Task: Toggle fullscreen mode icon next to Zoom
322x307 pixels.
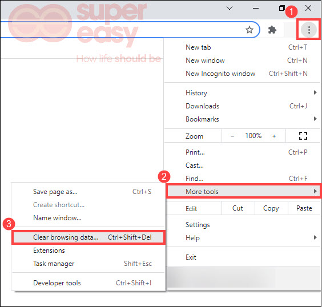Action: pos(303,136)
